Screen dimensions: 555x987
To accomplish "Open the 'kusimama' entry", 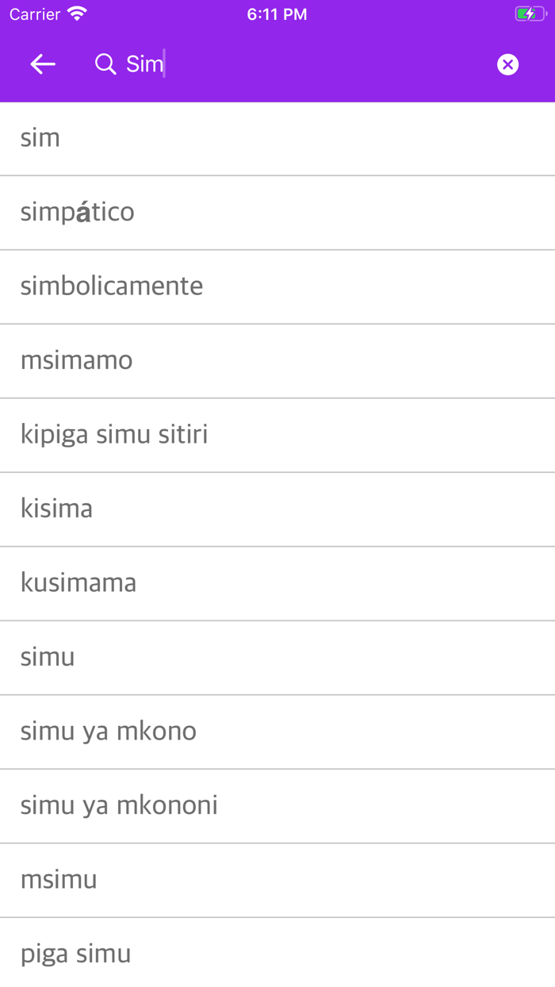I will tap(277, 582).
